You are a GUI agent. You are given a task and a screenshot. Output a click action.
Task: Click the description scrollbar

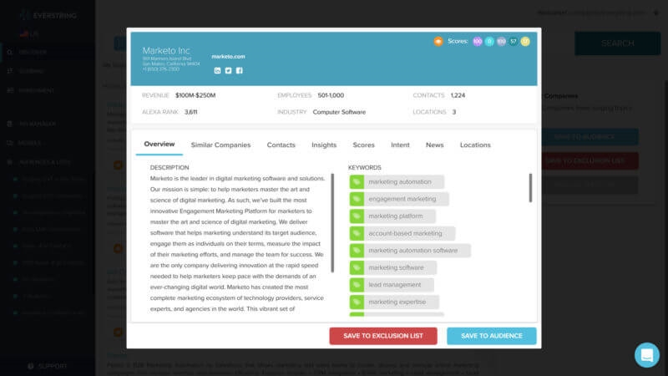pos(332,223)
